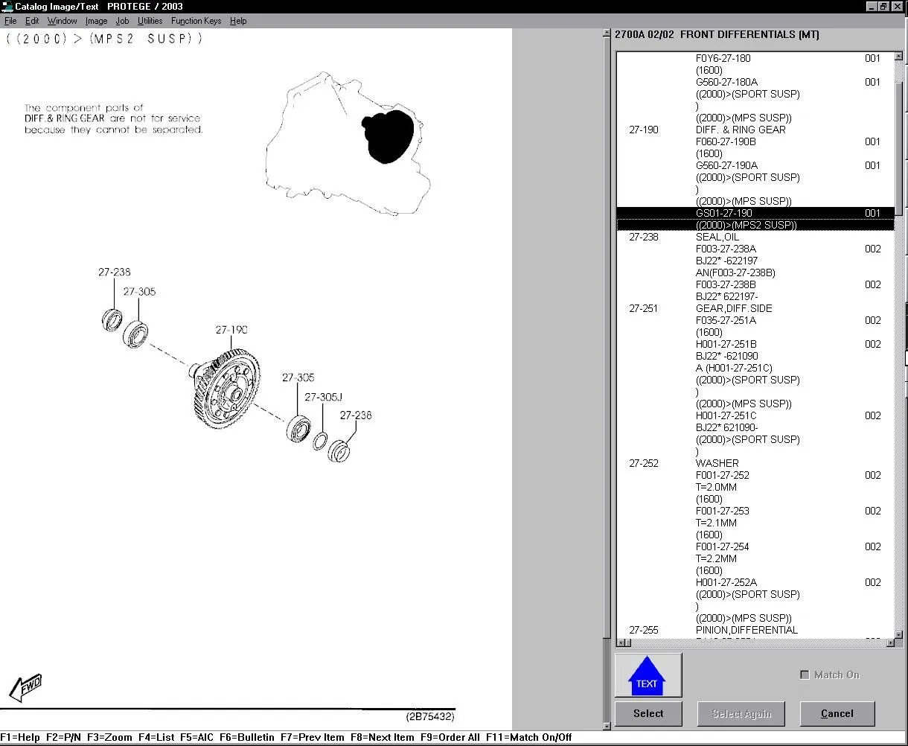The width and height of the screenshot is (908, 746).
Task: Click the FWD direction arrow in diagram
Action: click(x=25, y=688)
